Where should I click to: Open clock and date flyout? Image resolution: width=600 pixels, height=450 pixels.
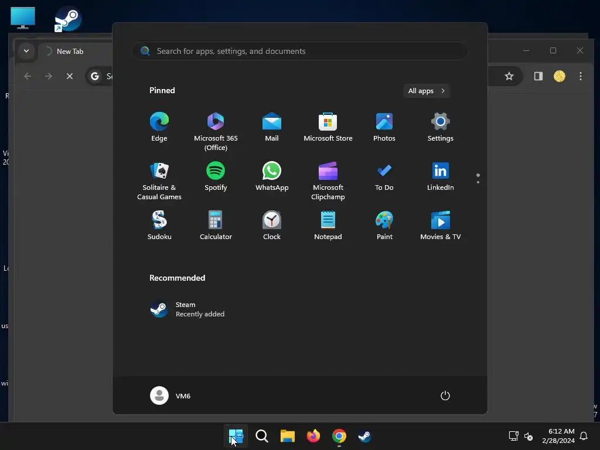coord(558,436)
